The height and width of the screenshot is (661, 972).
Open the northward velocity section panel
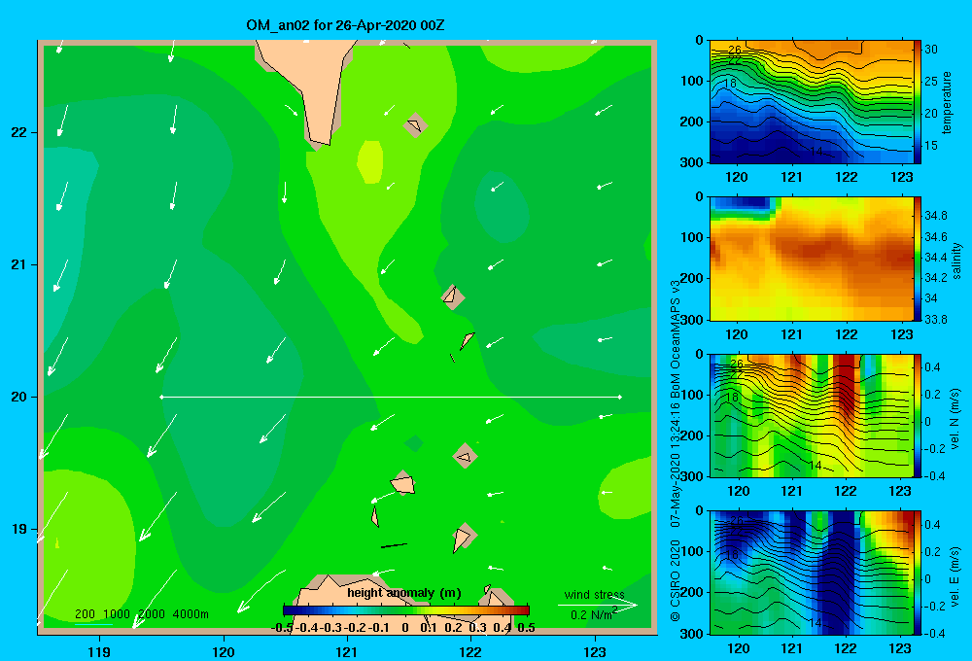click(x=812, y=415)
